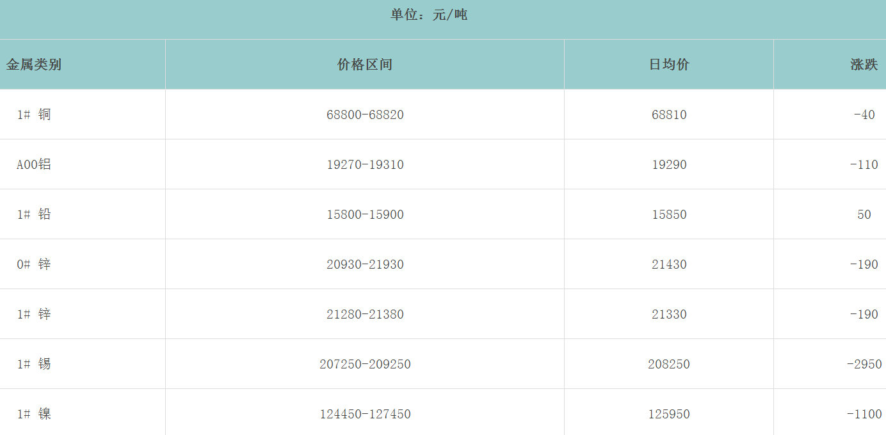Select the 1# 铅 row label
886x435 pixels.
[34, 215]
